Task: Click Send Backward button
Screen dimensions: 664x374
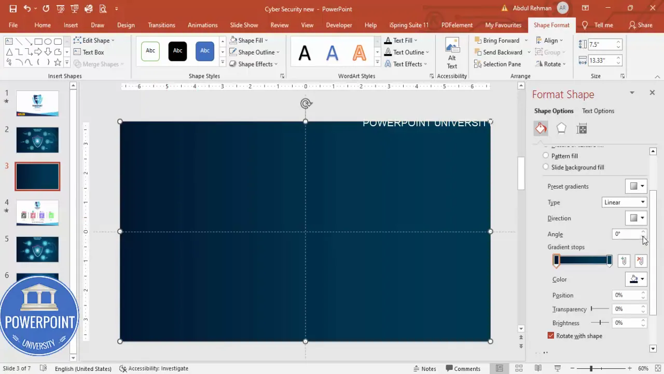Action: point(498,52)
